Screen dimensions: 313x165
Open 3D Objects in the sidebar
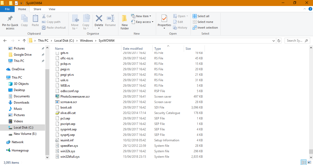coord(21,84)
